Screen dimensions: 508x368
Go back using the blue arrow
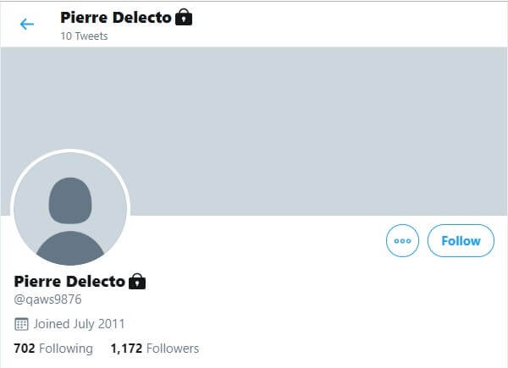coord(27,25)
